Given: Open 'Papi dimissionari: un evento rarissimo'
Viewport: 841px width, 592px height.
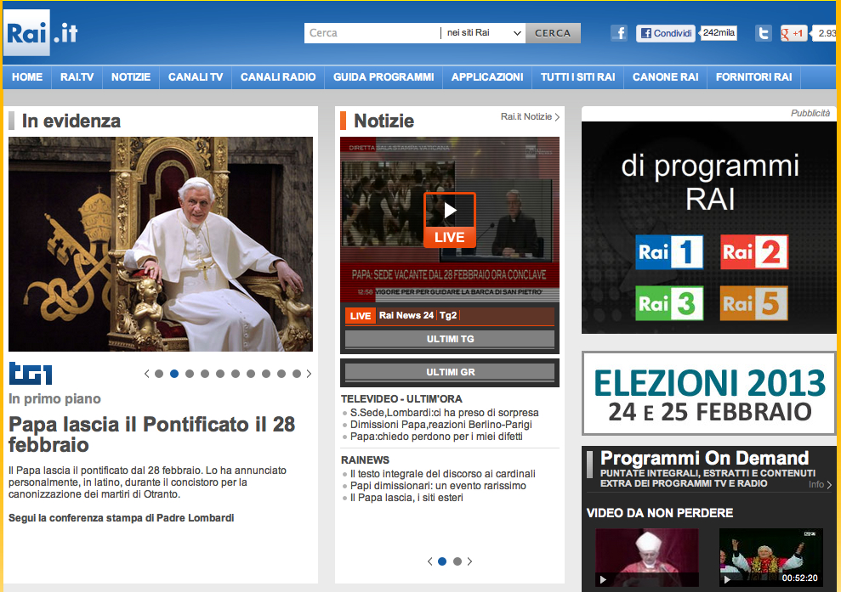Looking at the screenshot, I should (x=438, y=485).
